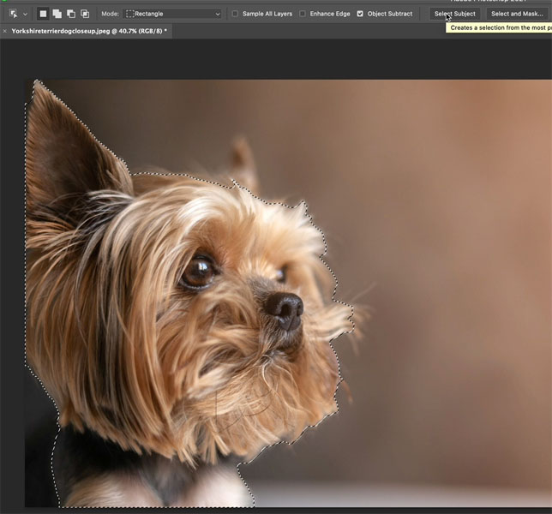
Task: Click the dog's eye on the canvas
Action: [x=198, y=272]
